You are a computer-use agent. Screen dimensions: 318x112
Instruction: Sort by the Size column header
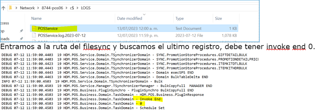coord(218,18)
